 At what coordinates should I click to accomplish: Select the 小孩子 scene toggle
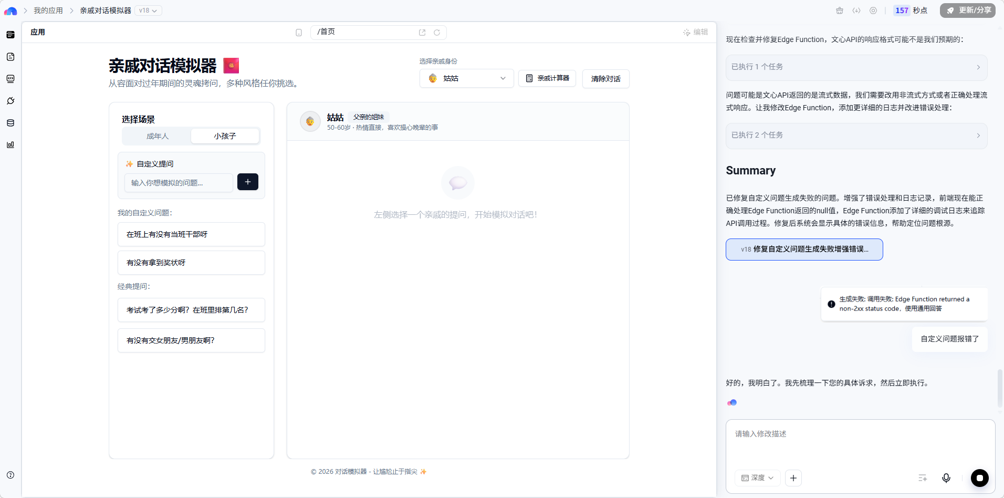point(225,136)
